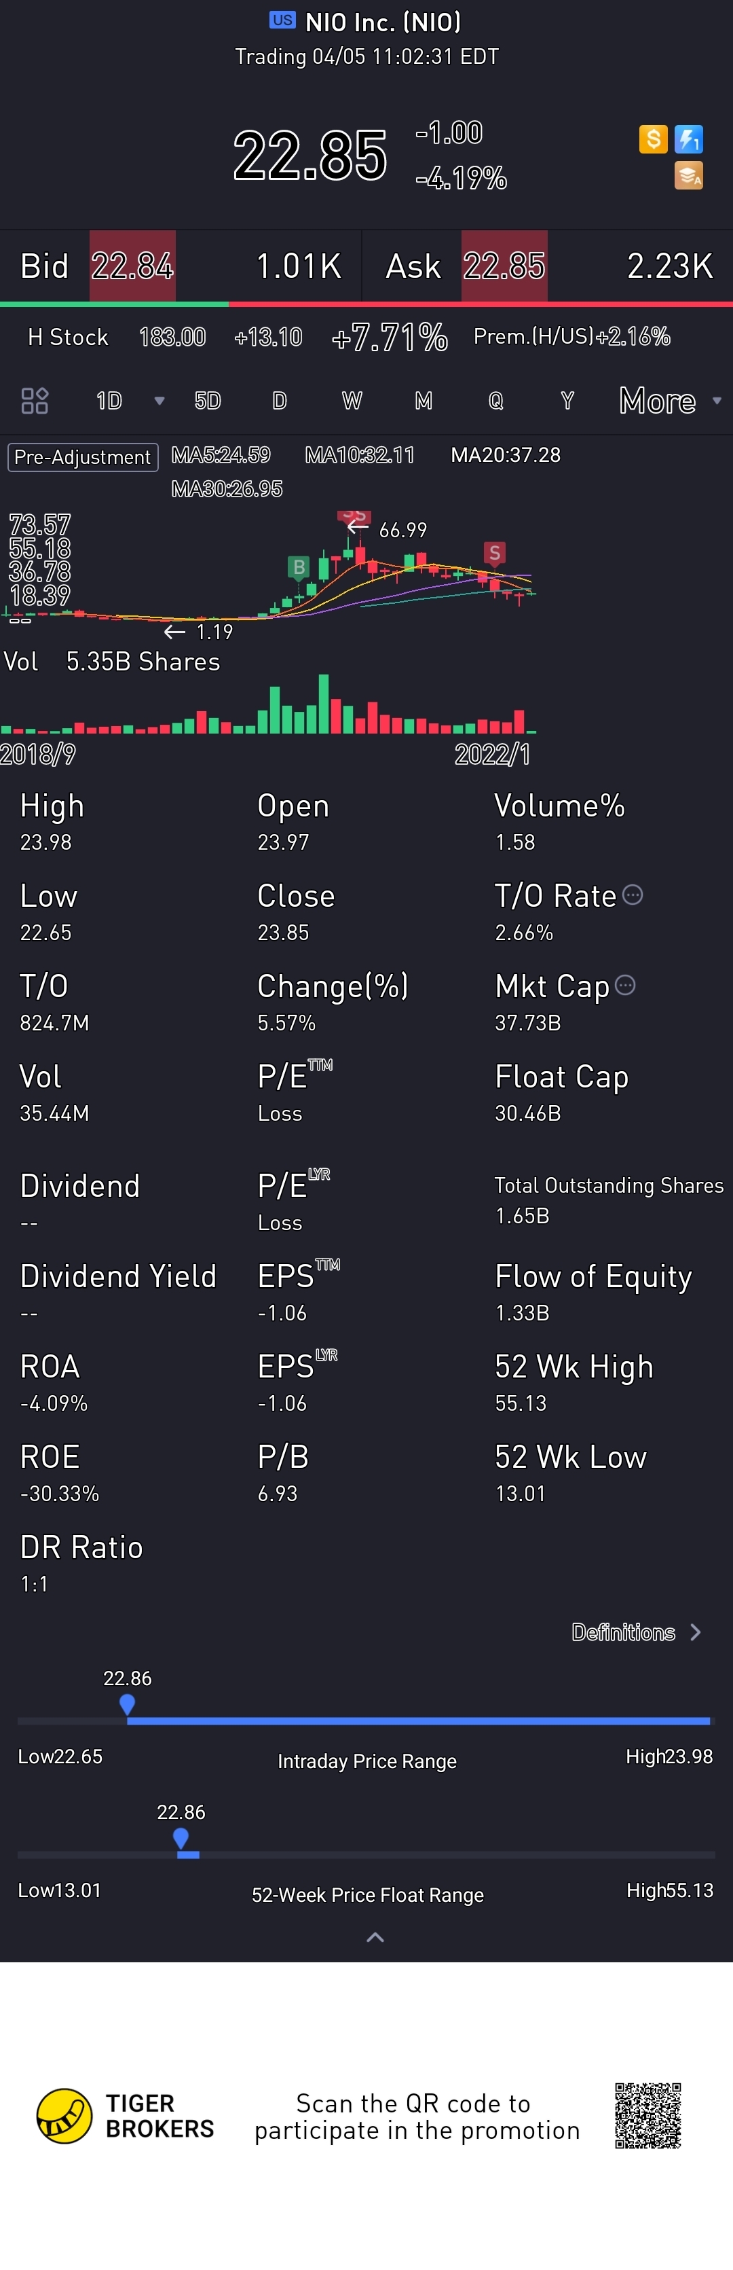Select the W weekly chart tab
Viewport: 733px width, 2270px height.
tap(352, 401)
